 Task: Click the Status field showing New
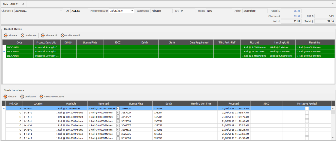(x=219, y=11)
